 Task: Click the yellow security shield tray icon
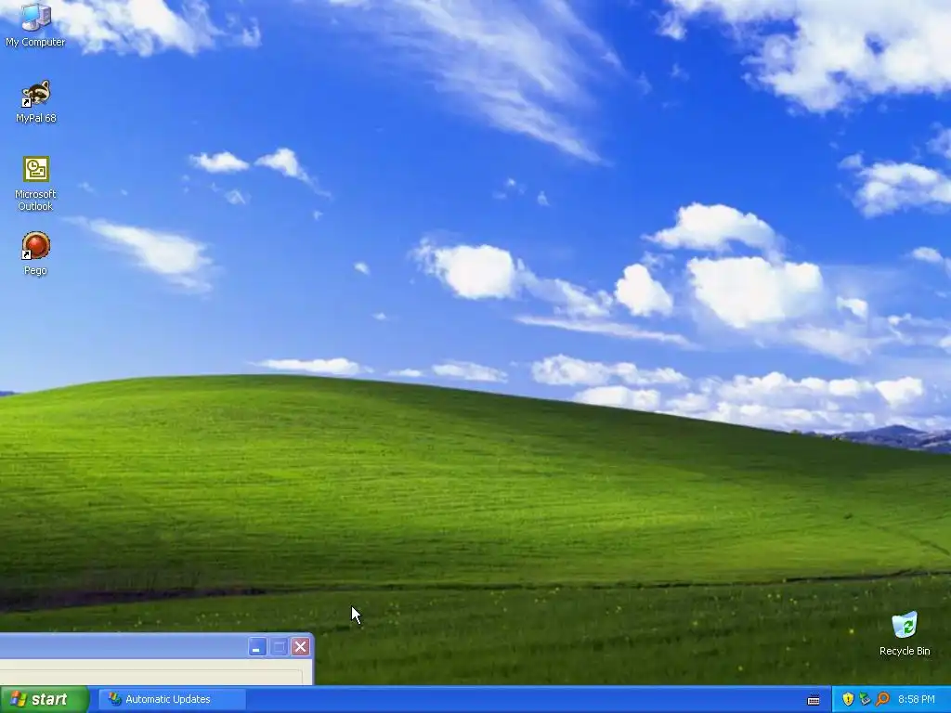coord(848,699)
